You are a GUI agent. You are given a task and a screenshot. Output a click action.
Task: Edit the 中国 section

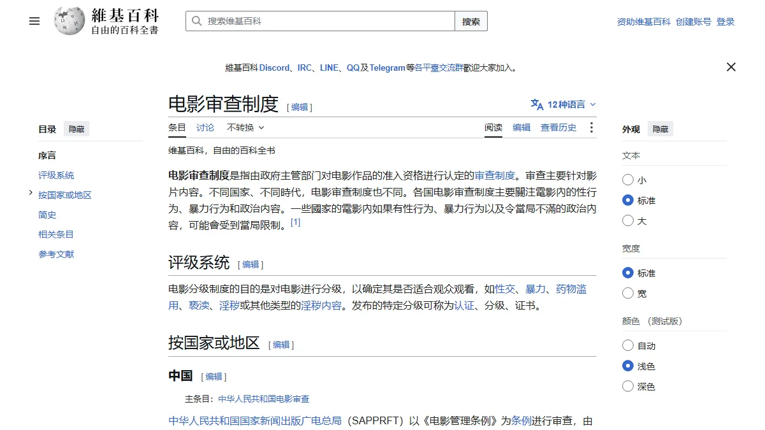pos(214,376)
